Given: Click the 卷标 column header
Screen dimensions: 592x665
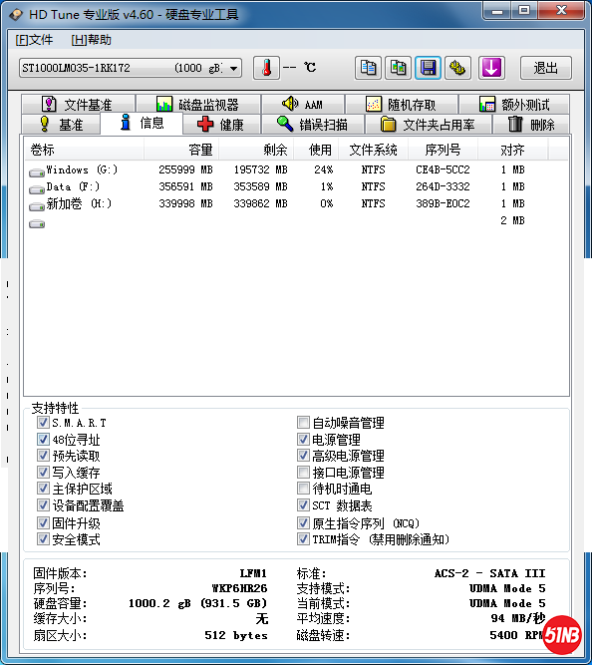Looking at the screenshot, I should (x=84, y=150).
